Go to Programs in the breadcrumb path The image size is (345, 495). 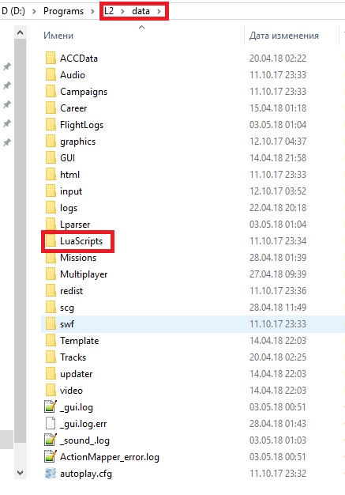tap(63, 11)
